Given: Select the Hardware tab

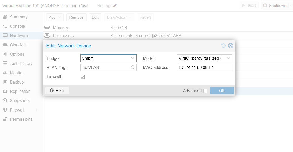Looking at the screenshot, I should pos(22,36).
